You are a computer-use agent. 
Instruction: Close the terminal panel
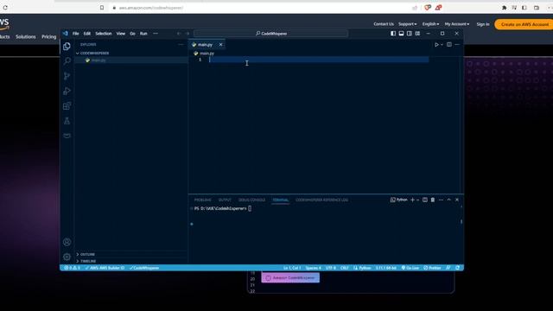click(457, 200)
